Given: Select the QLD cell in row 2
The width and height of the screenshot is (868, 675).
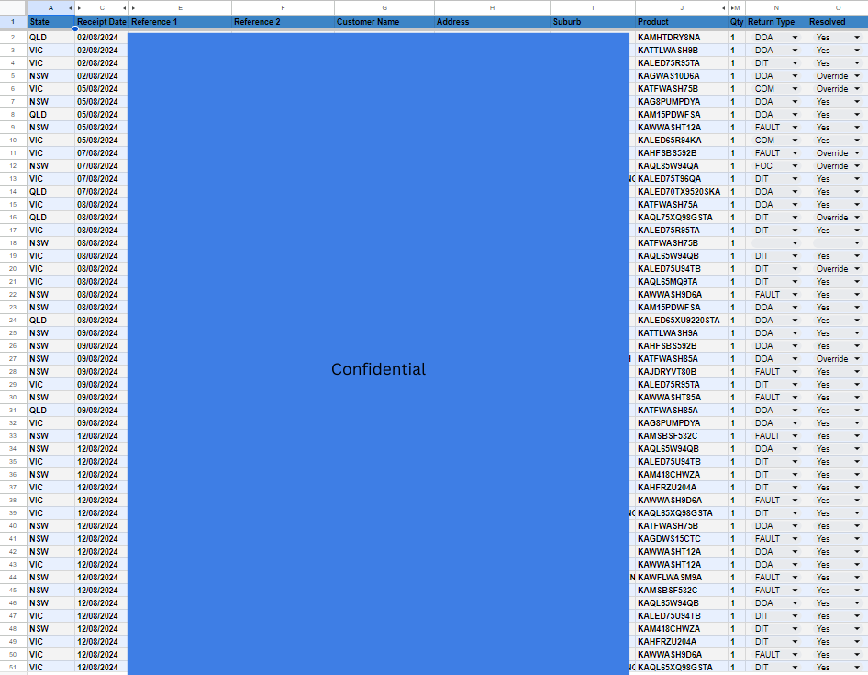Looking at the screenshot, I should click(50, 37).
